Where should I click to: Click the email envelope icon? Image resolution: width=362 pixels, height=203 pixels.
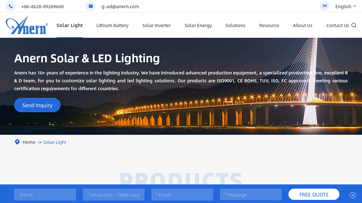[91, 6]
